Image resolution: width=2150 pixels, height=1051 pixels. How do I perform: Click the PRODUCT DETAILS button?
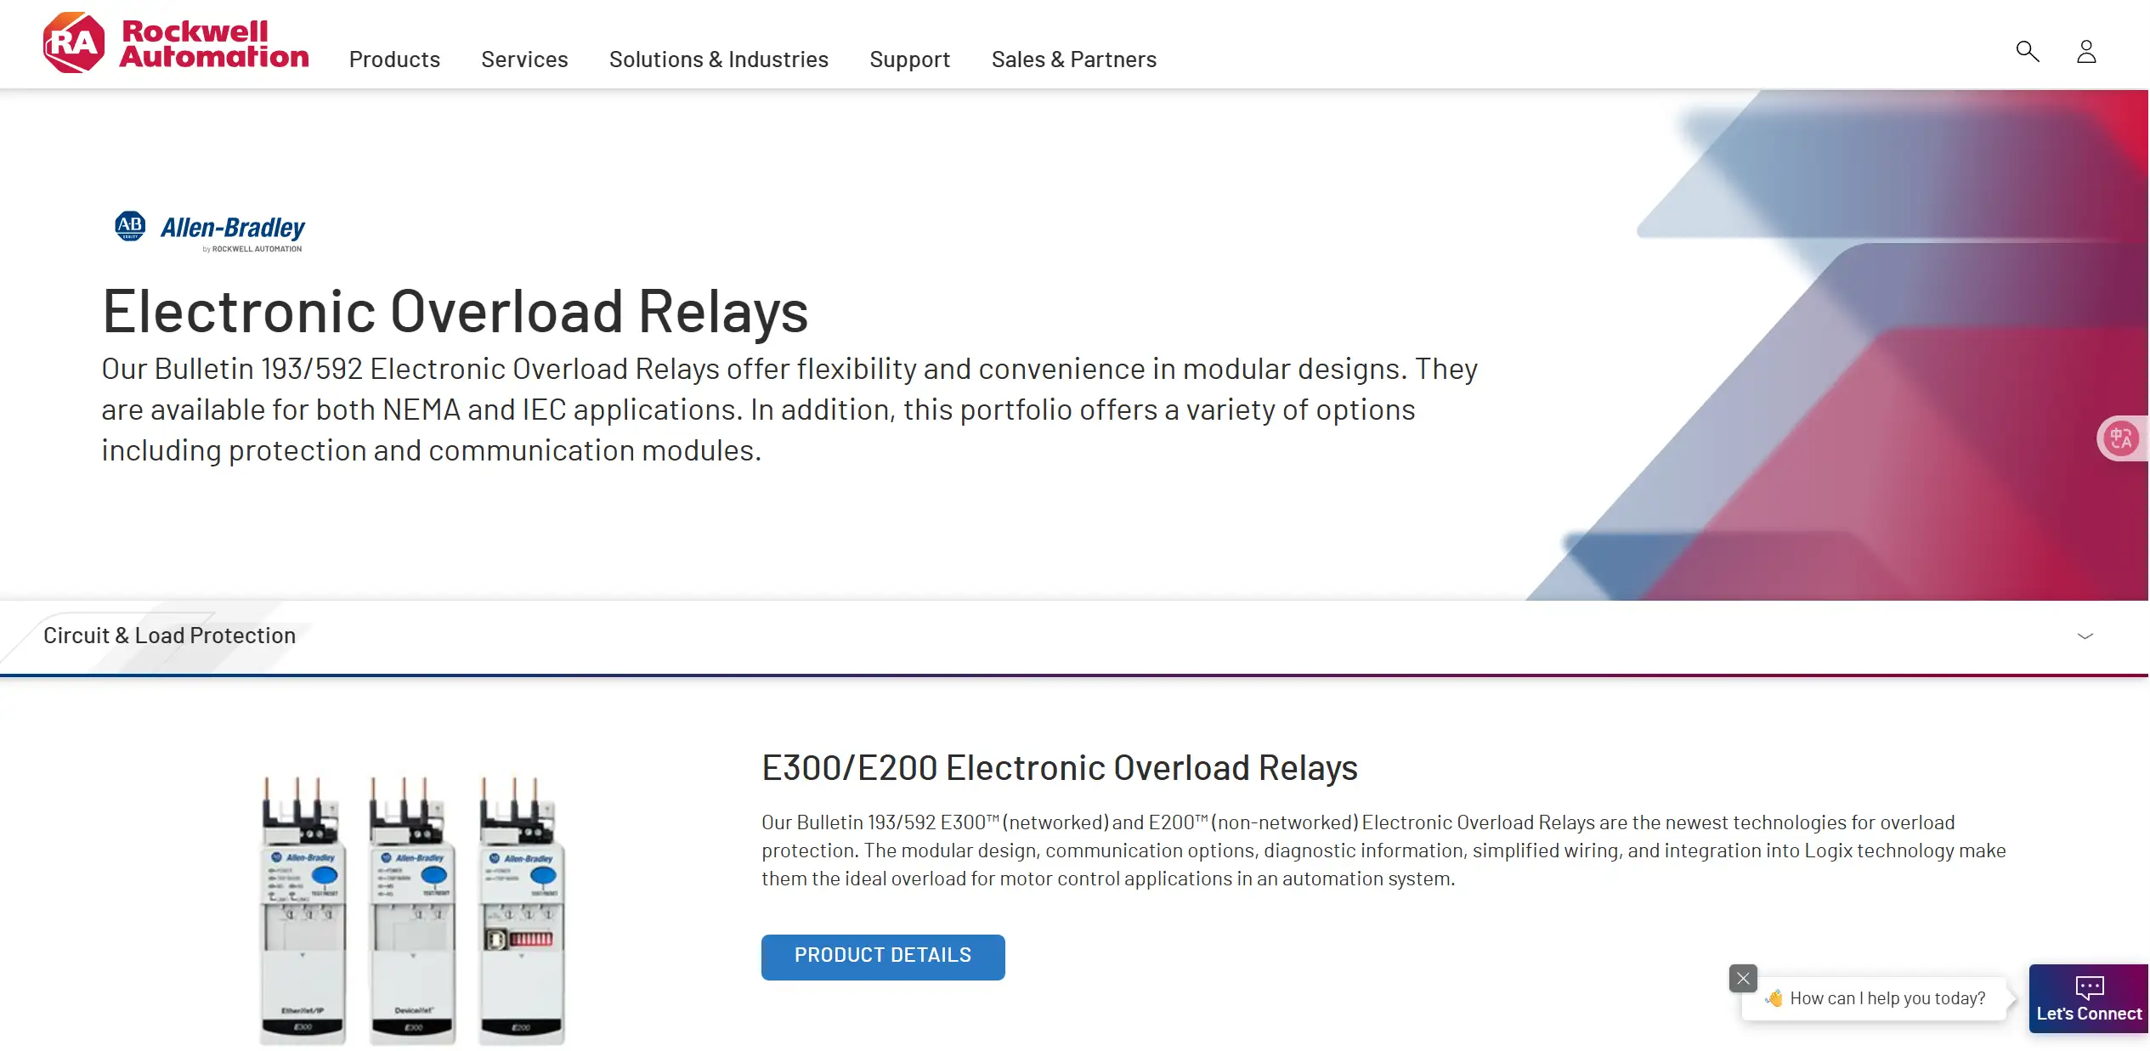pos(883,957)
